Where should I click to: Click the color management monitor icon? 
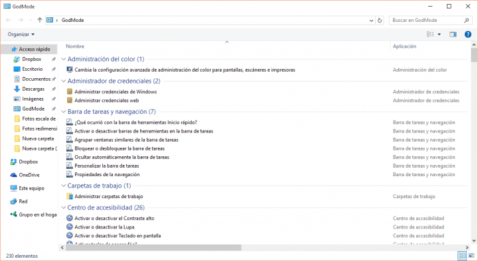70,70
